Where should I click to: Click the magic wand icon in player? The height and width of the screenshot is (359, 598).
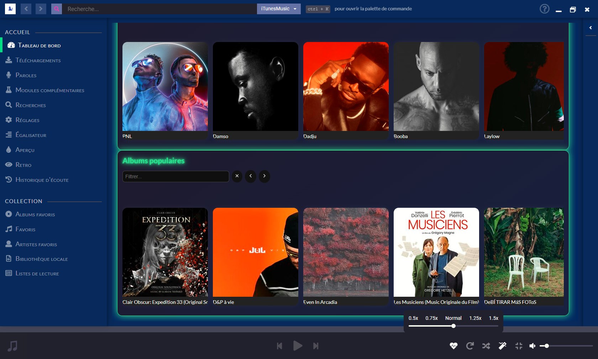tap(503, 346)
